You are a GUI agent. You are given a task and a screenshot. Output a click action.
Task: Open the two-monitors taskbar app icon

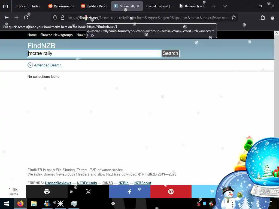coord(74,204)
